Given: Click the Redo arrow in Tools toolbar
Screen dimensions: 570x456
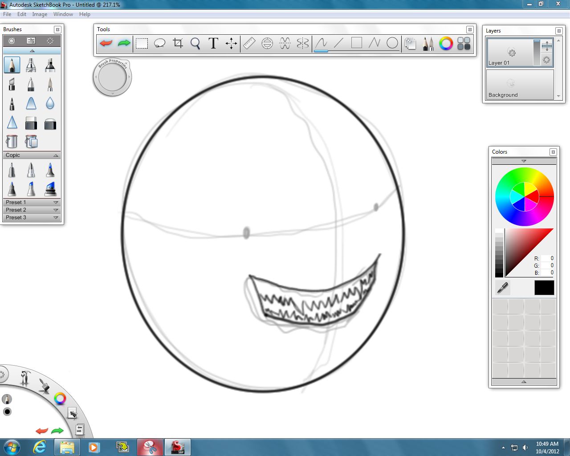Looking at the screenshot, I should 124,43.
